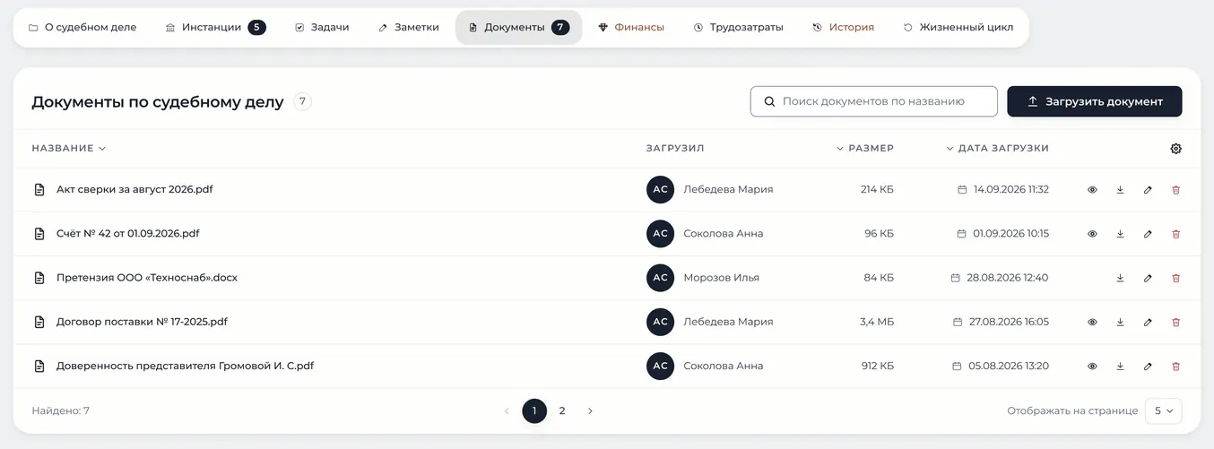Click file icon of Счёт № 42 row

(39, 234)
